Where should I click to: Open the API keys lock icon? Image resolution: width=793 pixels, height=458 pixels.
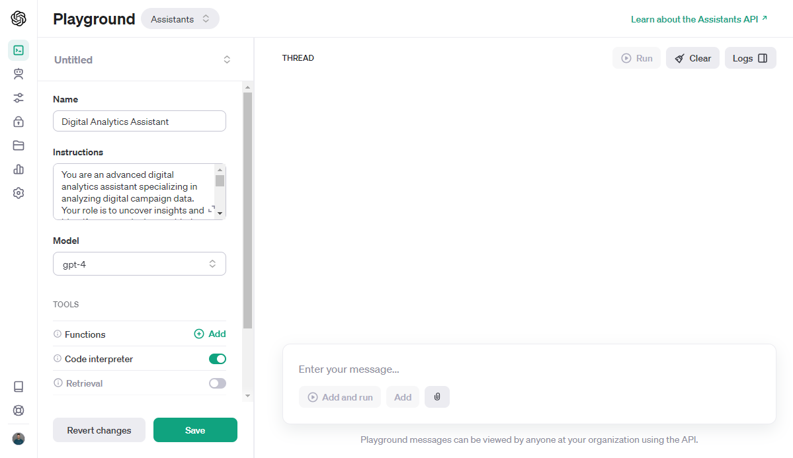point(19,122)
